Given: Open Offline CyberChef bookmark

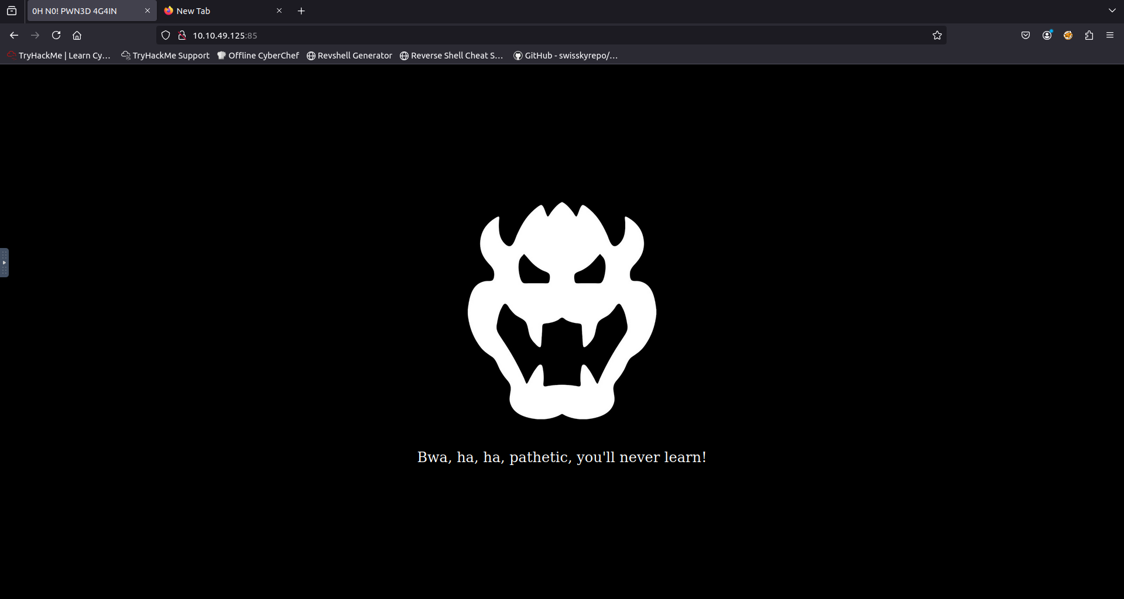Looking at the screenshot, I should (x=258, y=56).
